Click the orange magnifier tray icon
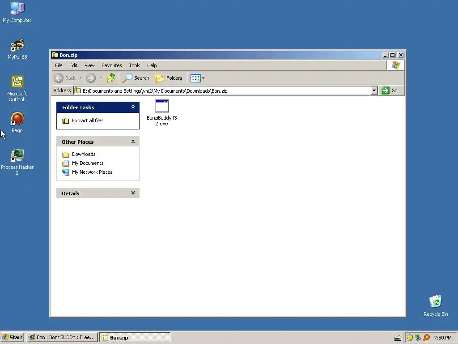Viewport: 458px width, 344px height. click(x=426, y=338)
